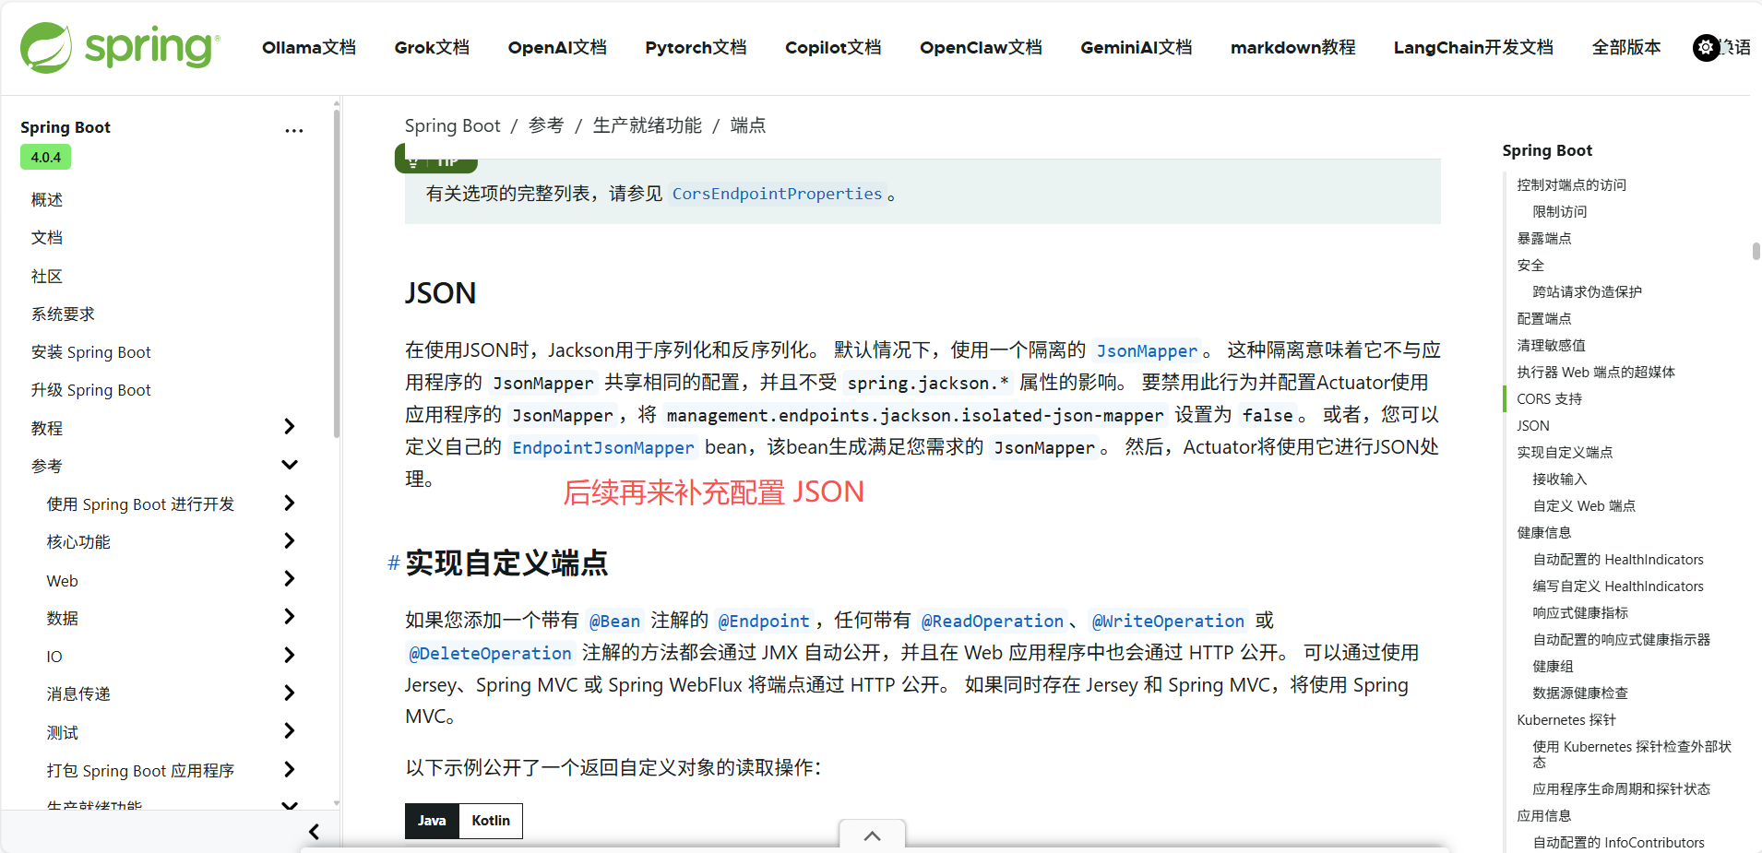The image size is (1762, 853).
Task: Open the settings gear icon
Action: (1706, 47)
